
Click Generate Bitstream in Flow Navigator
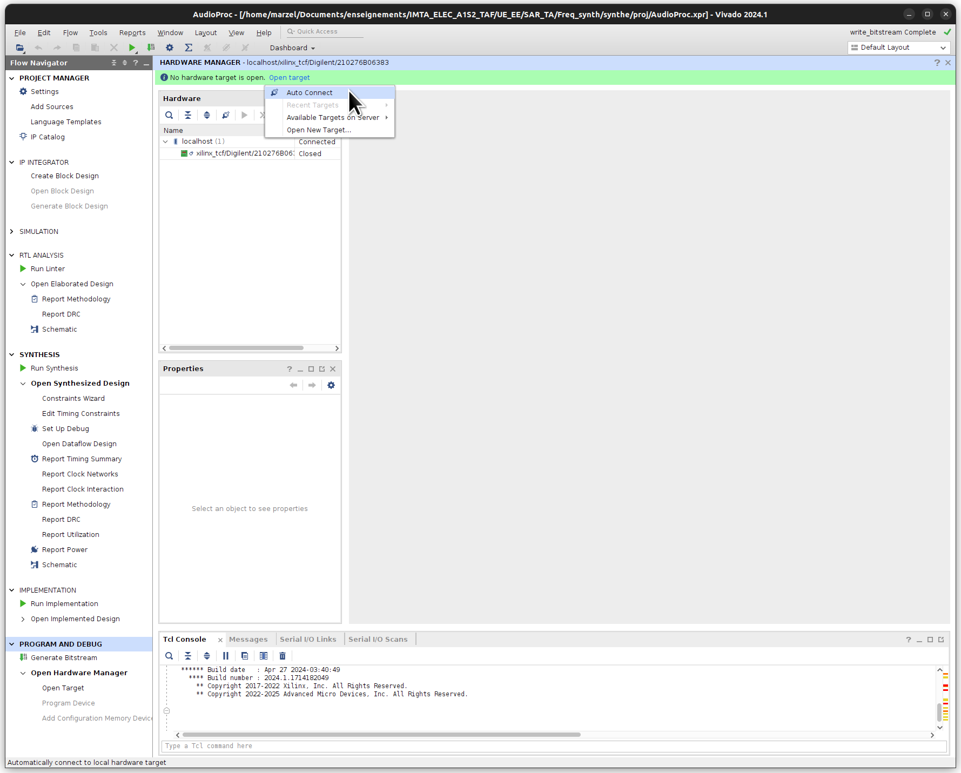coord(64,658)
